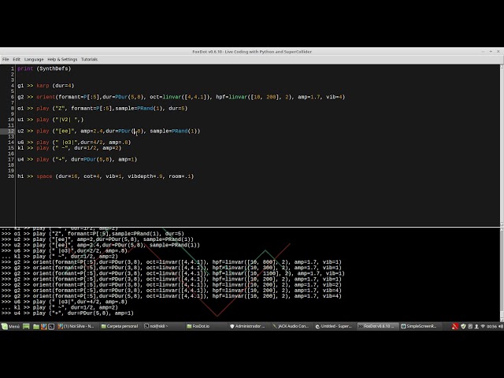Click the Wi-Fi network tray icon
This screenshot has height=378, width=504.
483,326
